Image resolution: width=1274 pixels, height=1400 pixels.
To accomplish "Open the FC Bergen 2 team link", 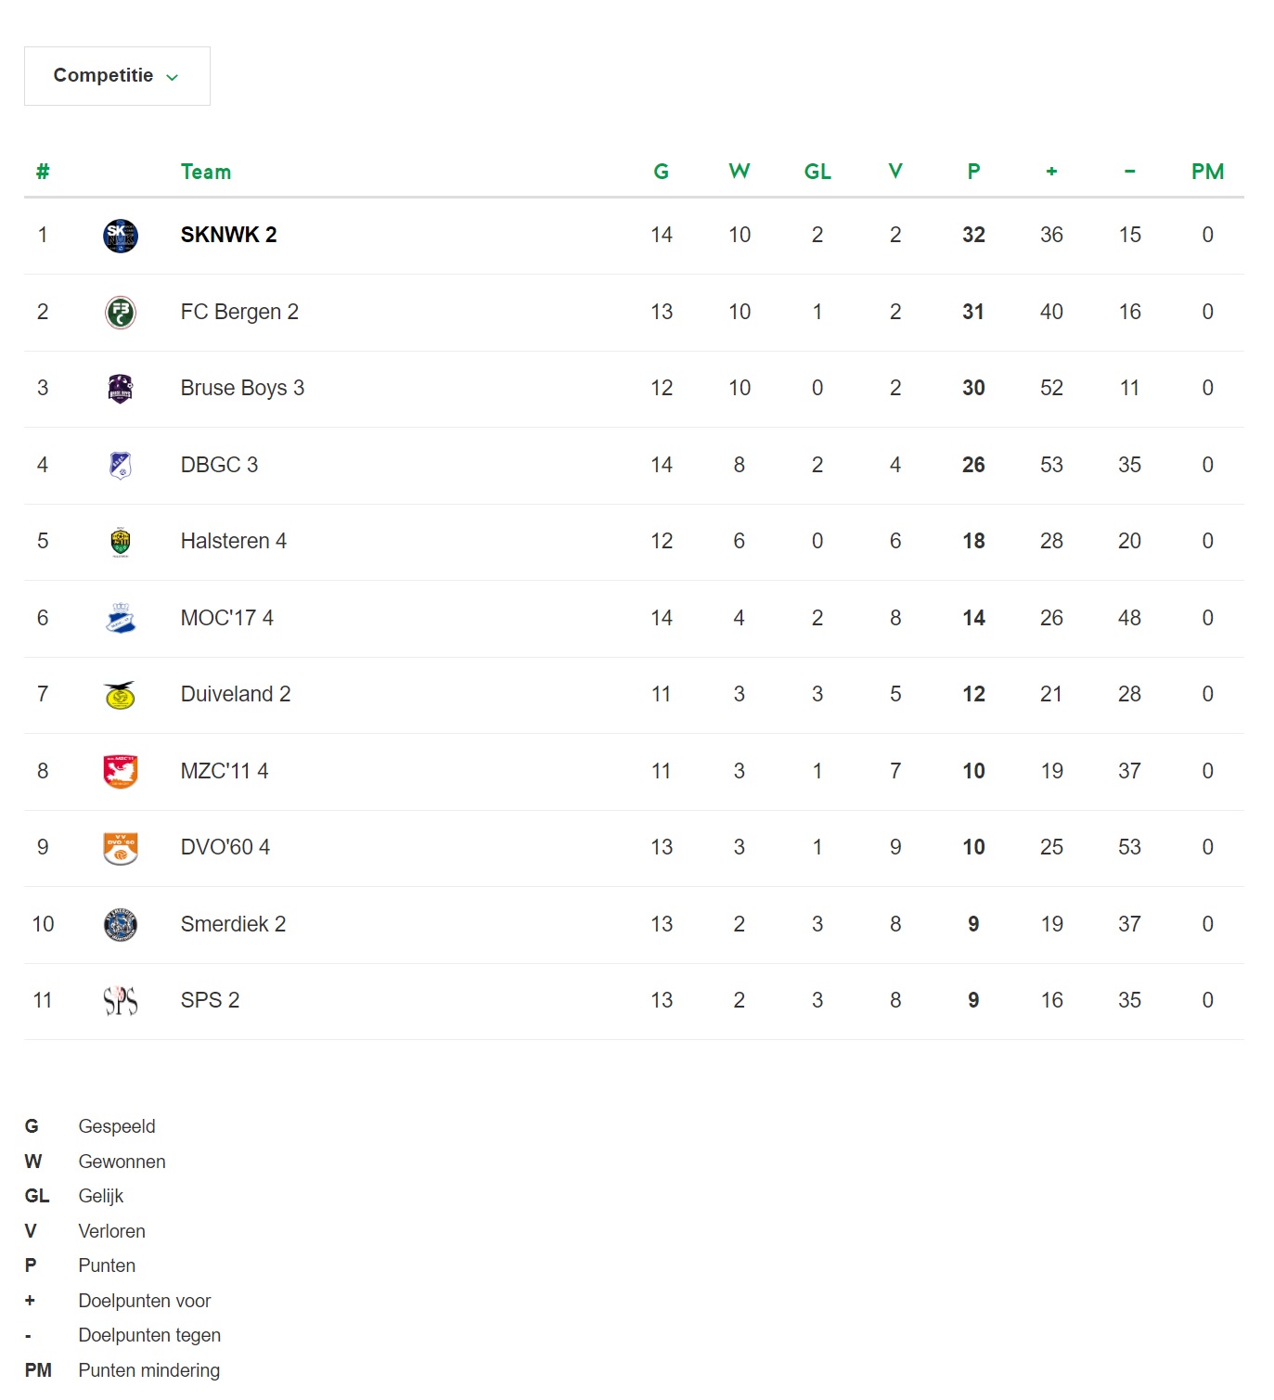I will tap(239, 313).
